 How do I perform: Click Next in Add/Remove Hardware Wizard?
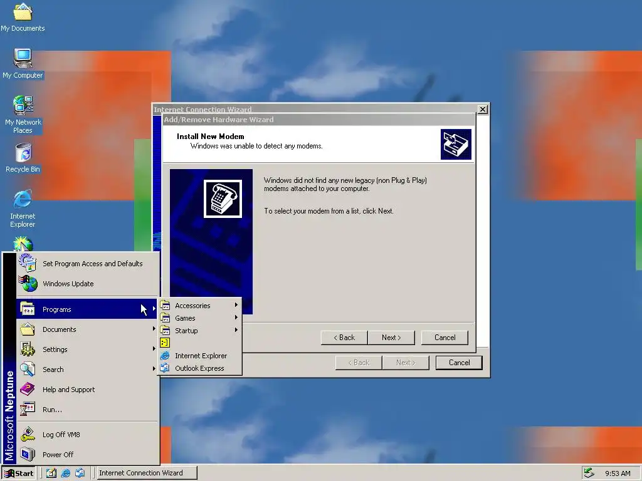[x=391, y=338]
